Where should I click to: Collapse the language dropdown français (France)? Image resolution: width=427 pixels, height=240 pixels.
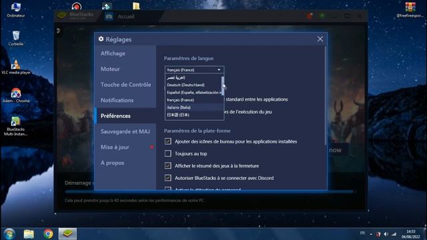[x=194, y=70]
